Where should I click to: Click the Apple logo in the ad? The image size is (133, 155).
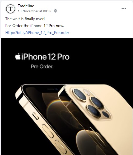[x=18, y=56]
